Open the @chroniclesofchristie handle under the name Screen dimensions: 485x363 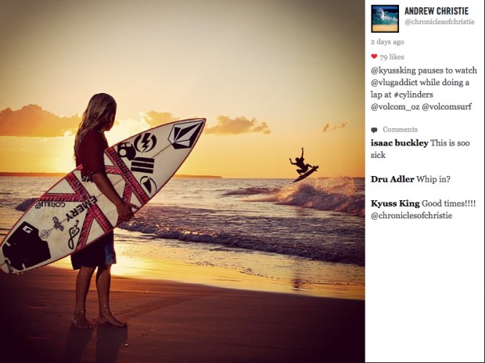pos(440,22)
